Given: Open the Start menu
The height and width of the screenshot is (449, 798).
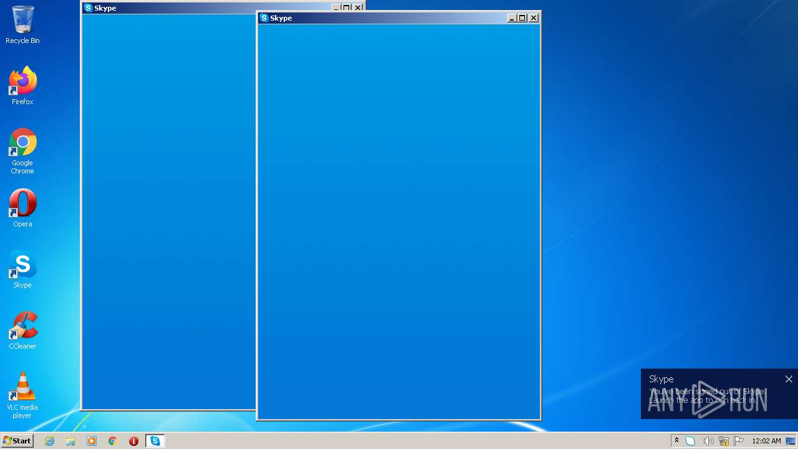Looking at the screenshot, I should tap(17, 441).
